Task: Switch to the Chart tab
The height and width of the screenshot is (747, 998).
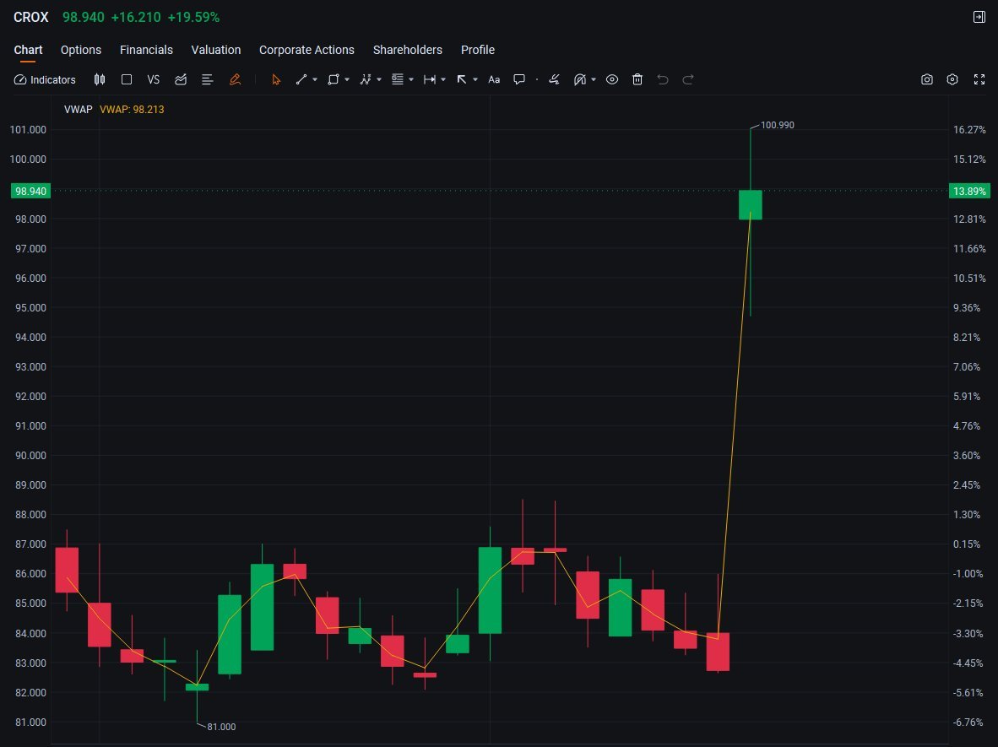Action: click(28, 50)
